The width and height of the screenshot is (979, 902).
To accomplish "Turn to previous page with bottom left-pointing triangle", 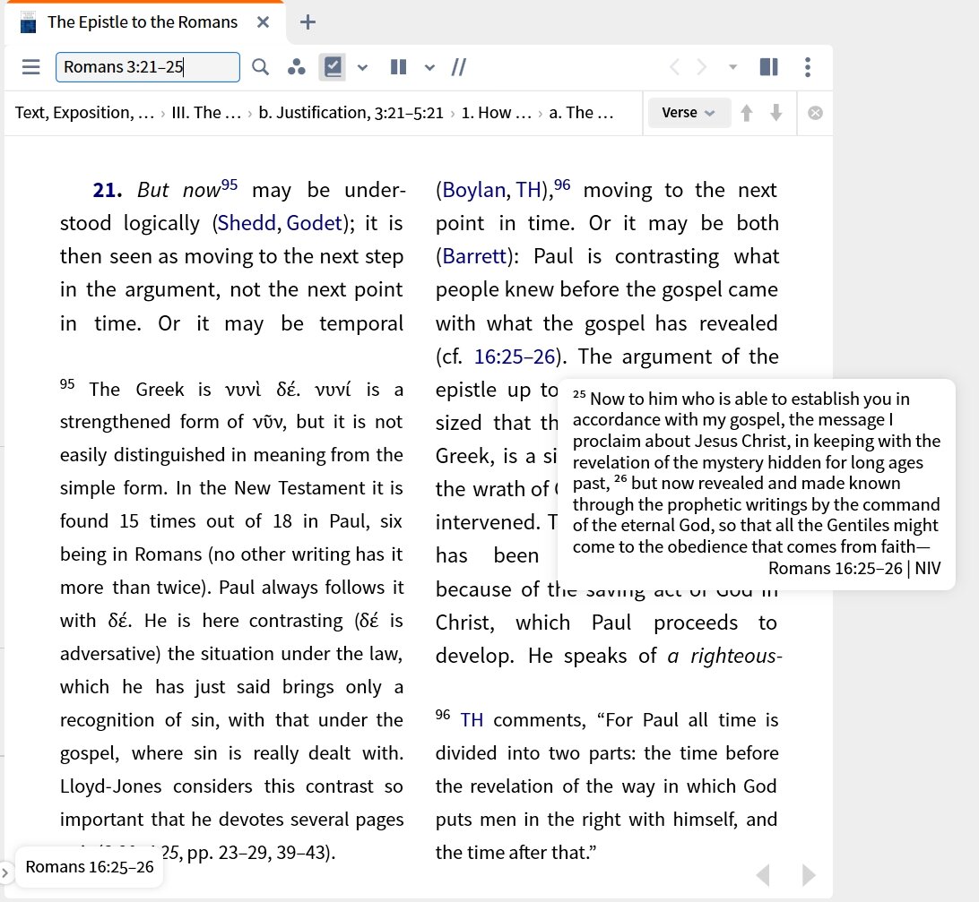I will coord(762,875).
